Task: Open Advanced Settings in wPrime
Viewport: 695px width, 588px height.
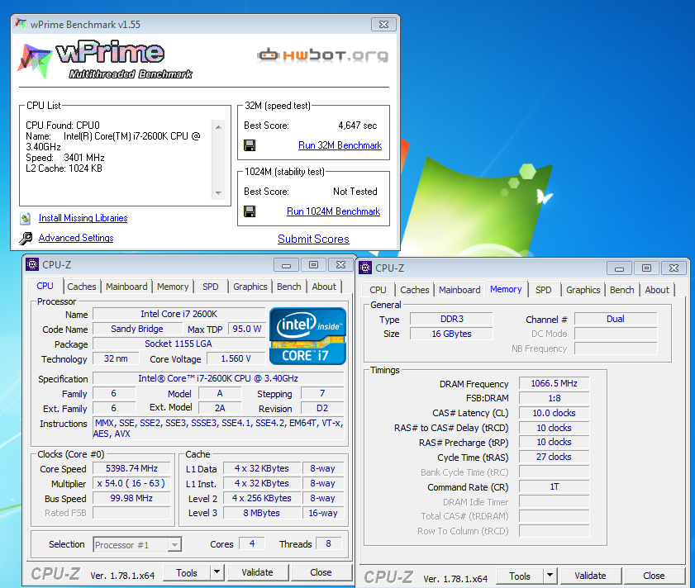Action: [x=76, y=238]
